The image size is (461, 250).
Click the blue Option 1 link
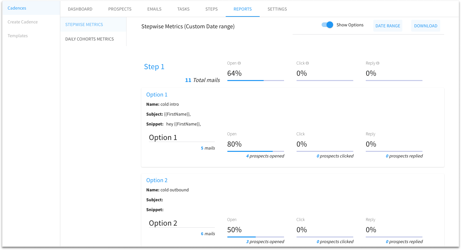(157, 95)
